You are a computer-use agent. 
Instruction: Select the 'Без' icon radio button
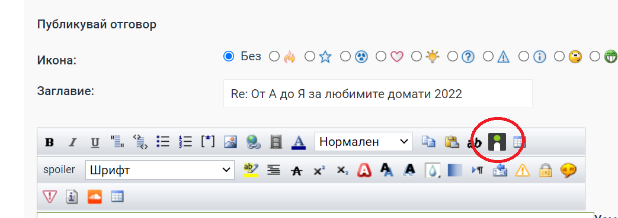tap(229, 57)
